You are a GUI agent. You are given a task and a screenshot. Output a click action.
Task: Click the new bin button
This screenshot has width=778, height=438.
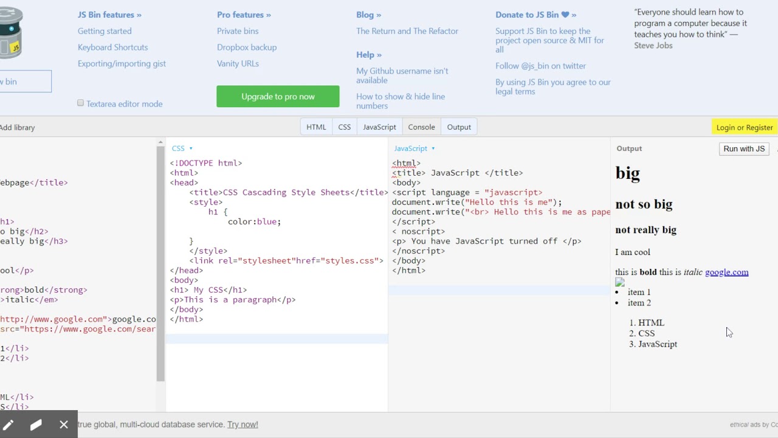click(x=26, y=82)
